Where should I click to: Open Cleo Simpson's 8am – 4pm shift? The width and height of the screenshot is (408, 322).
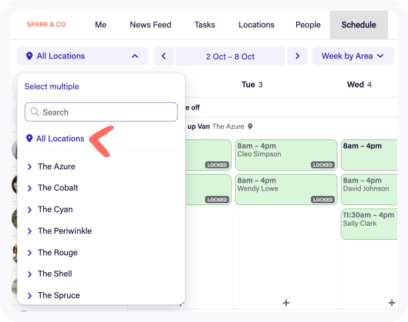tap(286, 155)
